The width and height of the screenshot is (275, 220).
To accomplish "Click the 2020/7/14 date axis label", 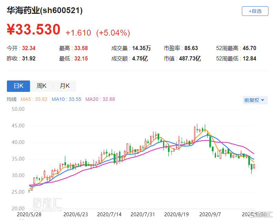I will coord(109,214).
